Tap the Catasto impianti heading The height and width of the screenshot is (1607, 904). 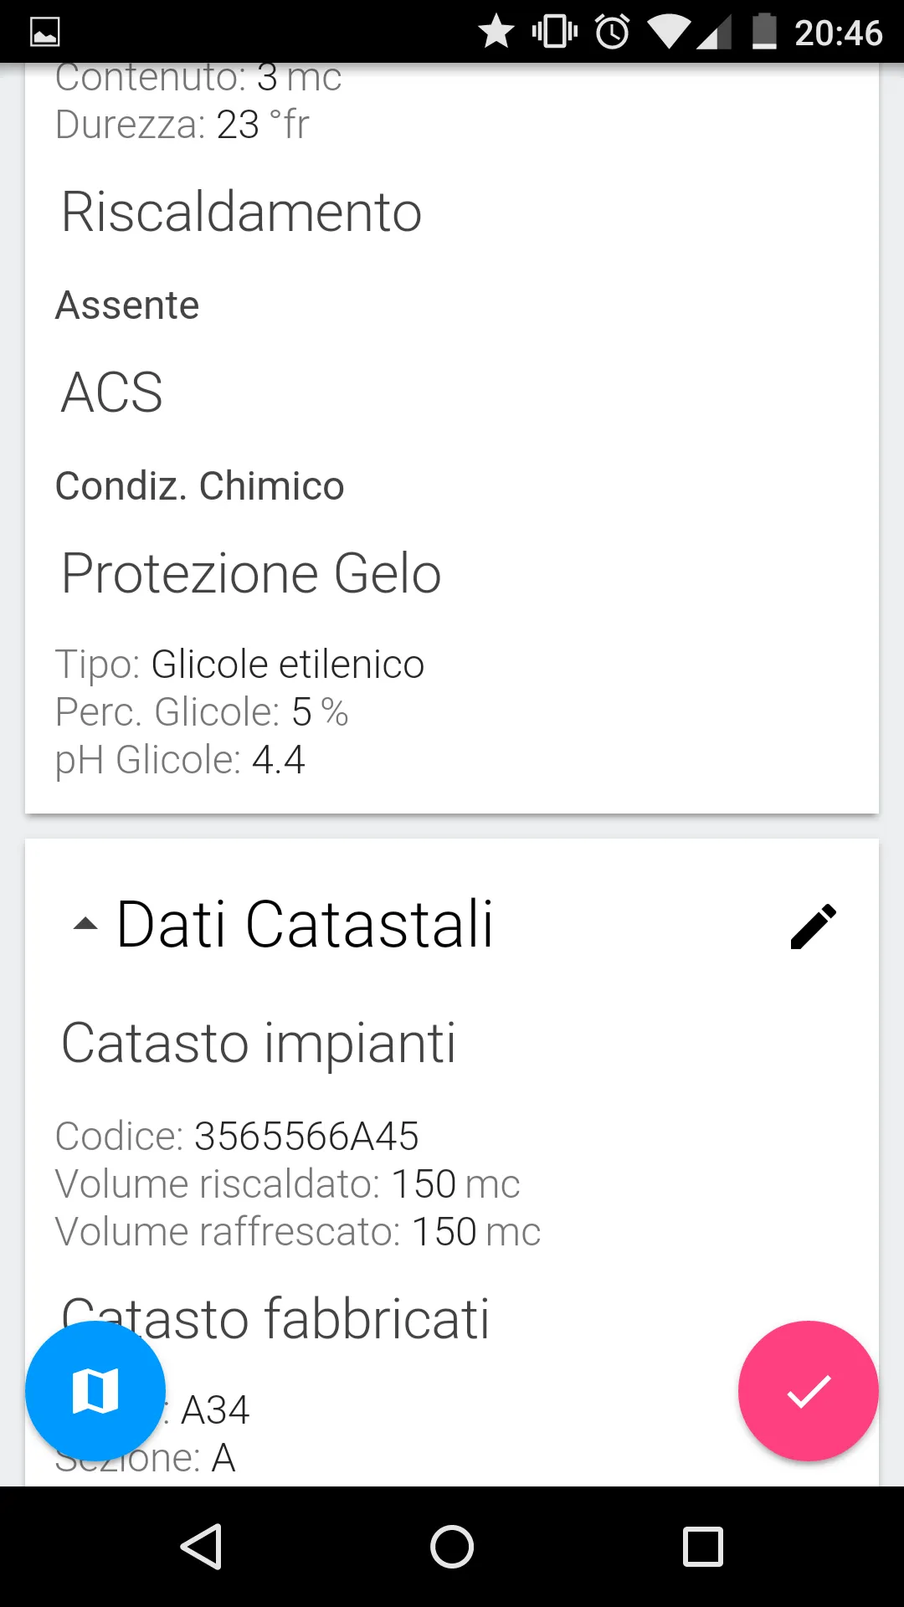tap(259, 1044)
